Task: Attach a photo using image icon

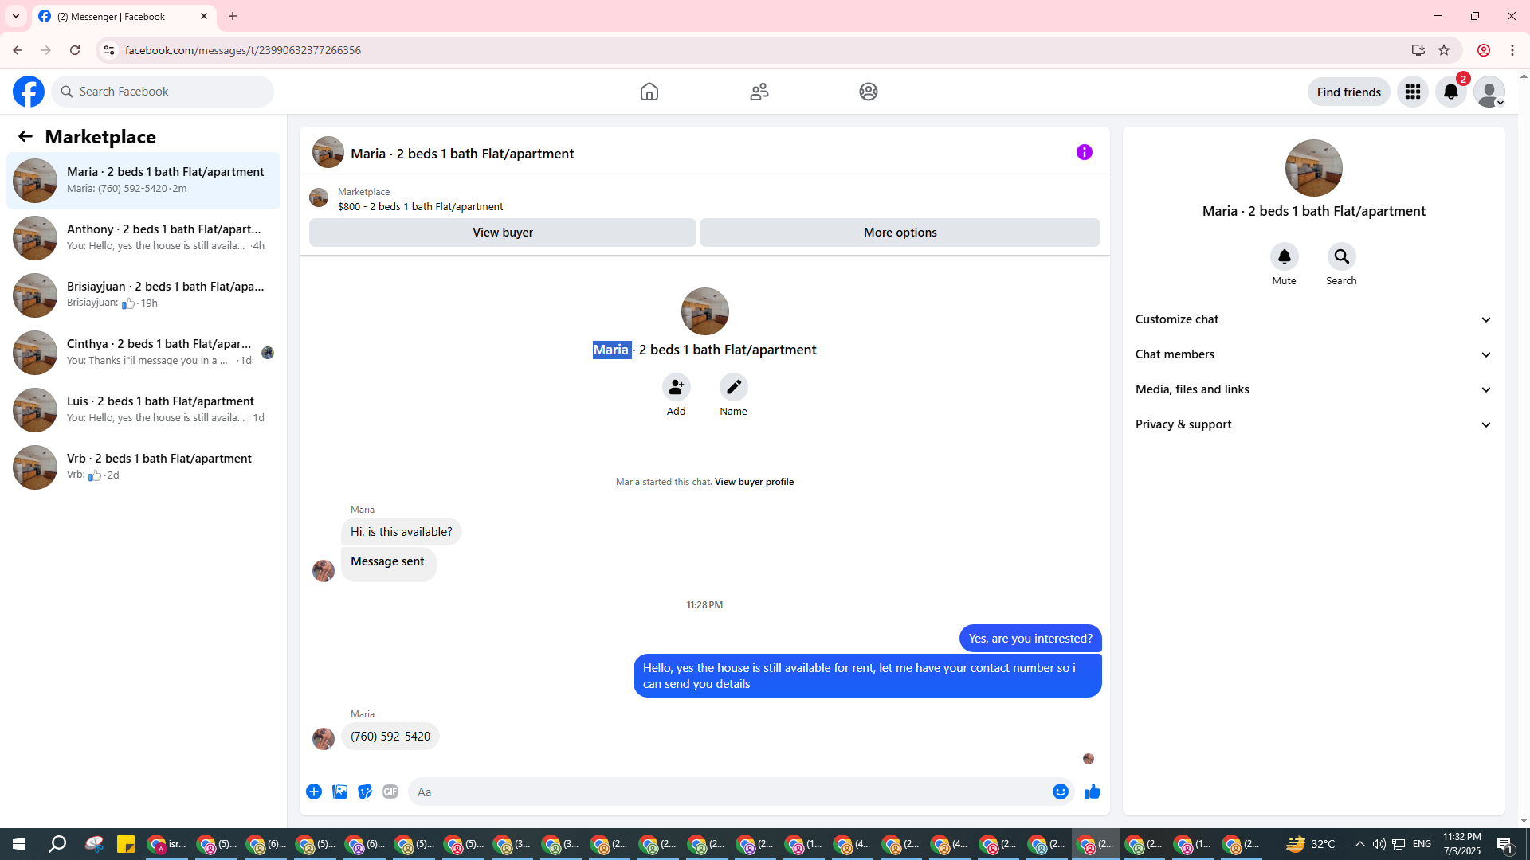Action: [x=339, y=792]
